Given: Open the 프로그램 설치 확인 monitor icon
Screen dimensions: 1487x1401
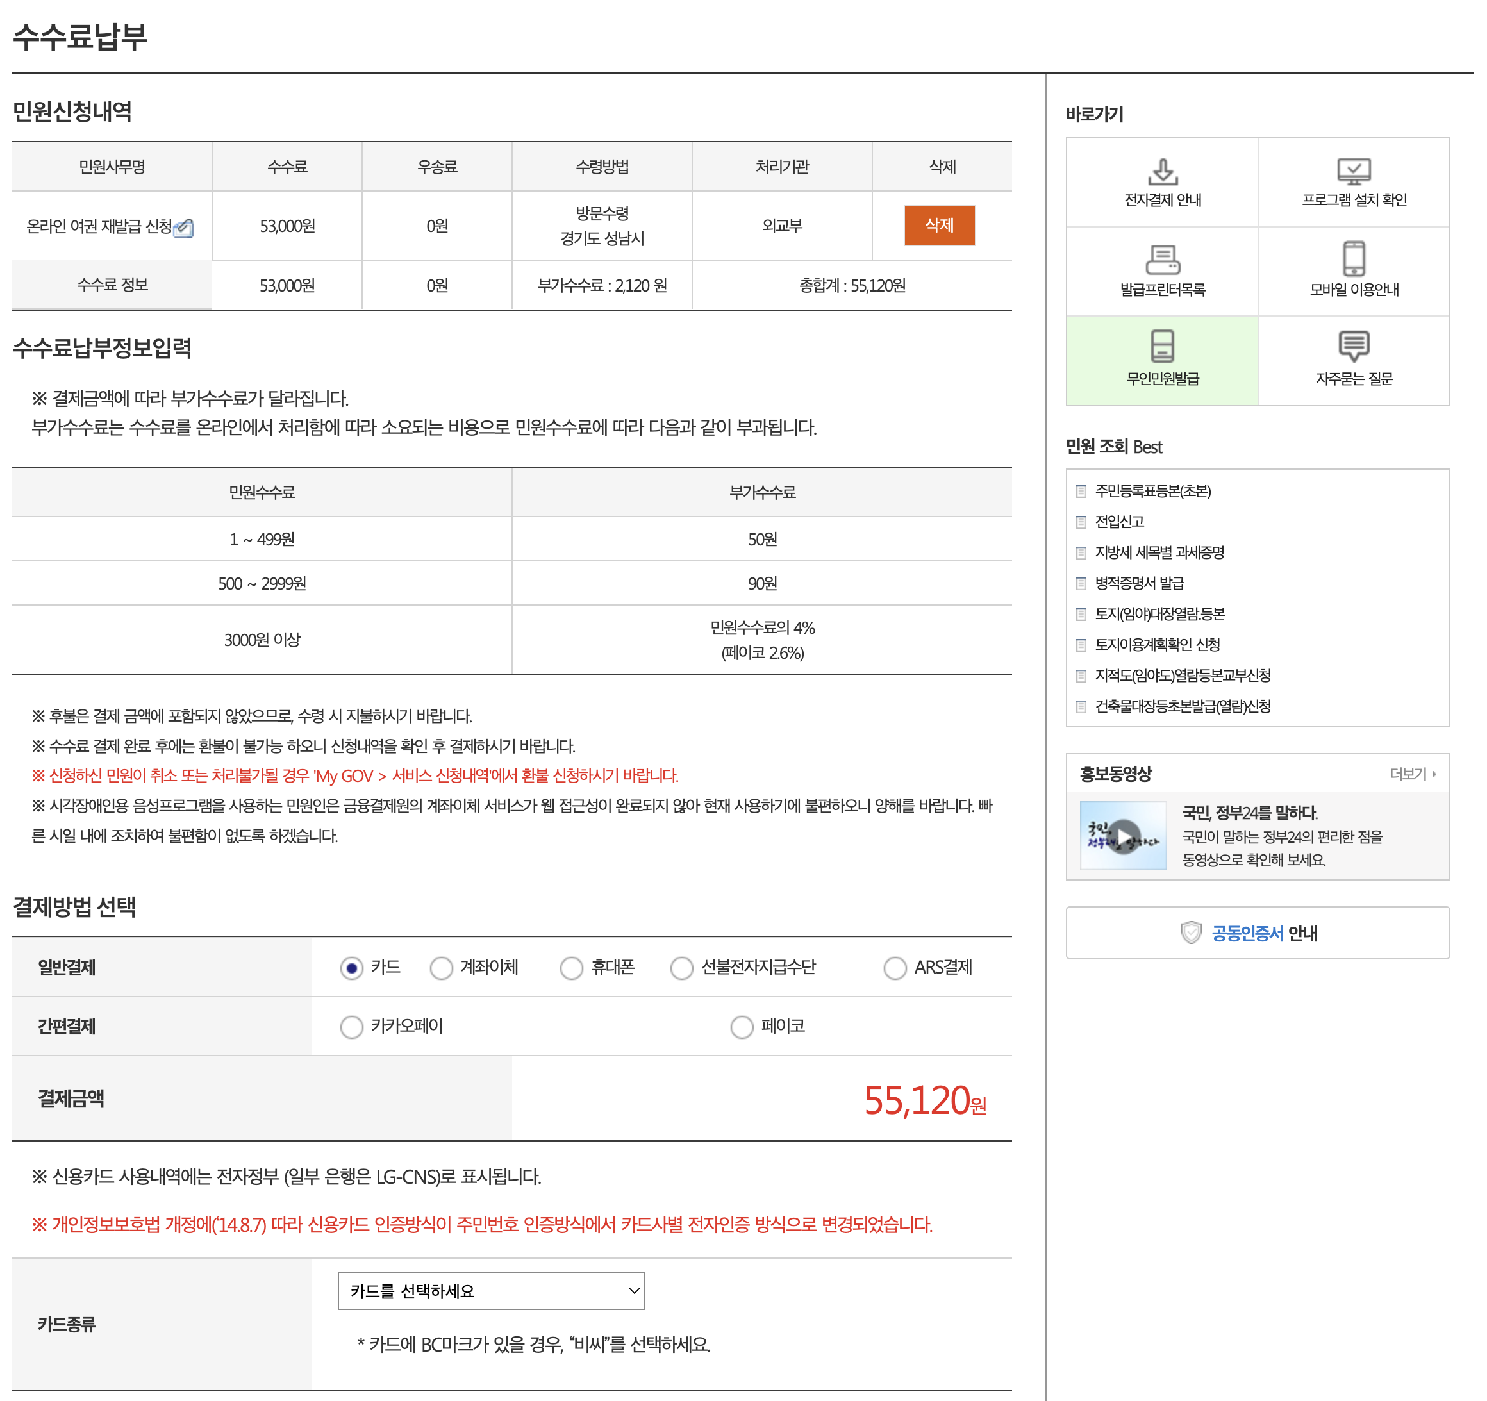Looking at the screenshot, I should pos(1353,171).
